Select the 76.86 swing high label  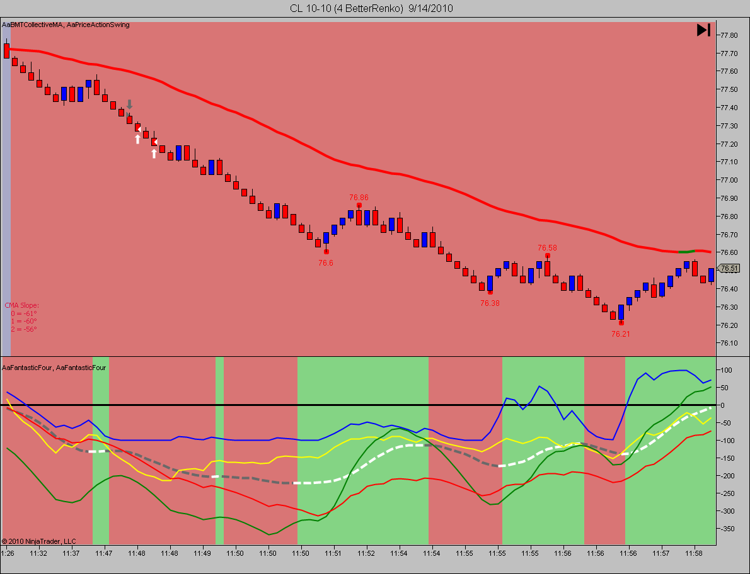click(359, 197)
